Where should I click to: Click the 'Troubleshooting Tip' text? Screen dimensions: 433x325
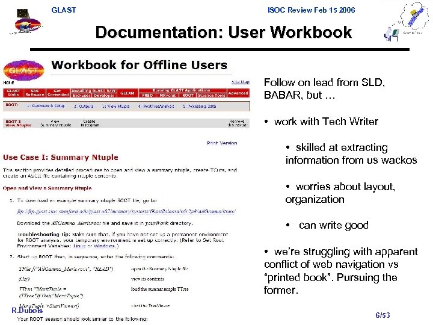click(44, 234)
